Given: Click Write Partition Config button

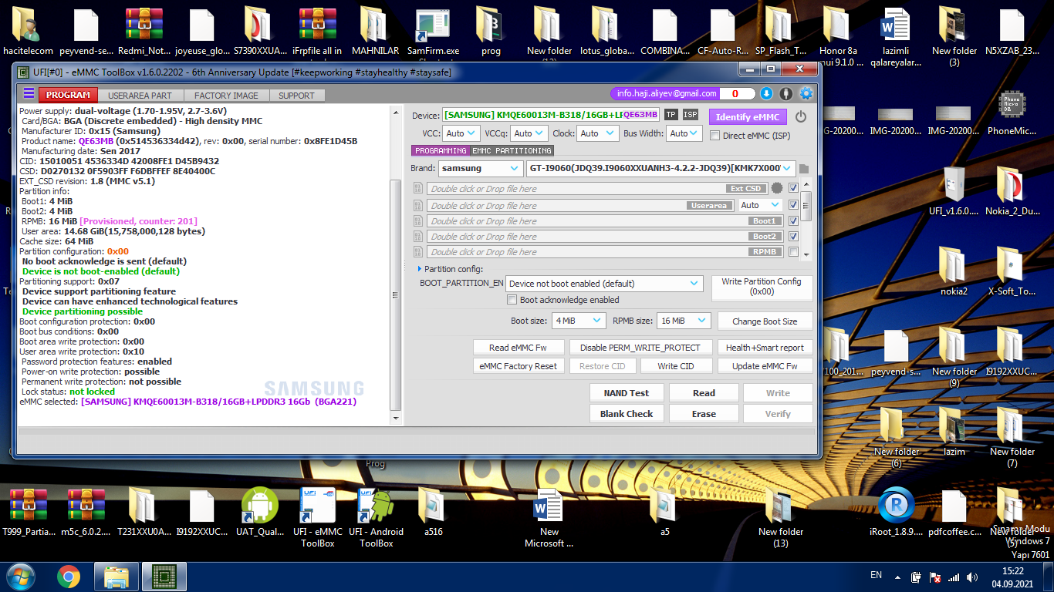Looking at the screenshot, I should click(762, 287).
